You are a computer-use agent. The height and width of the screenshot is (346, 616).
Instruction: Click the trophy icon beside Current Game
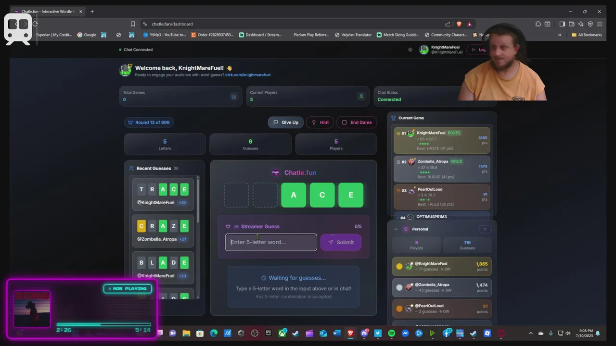[x=393, y=118]
